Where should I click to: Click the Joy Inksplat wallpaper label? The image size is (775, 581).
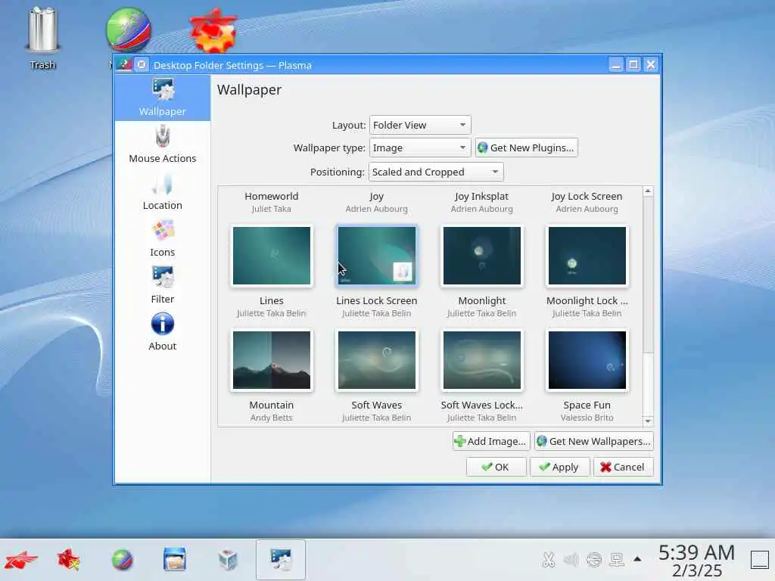482,197
